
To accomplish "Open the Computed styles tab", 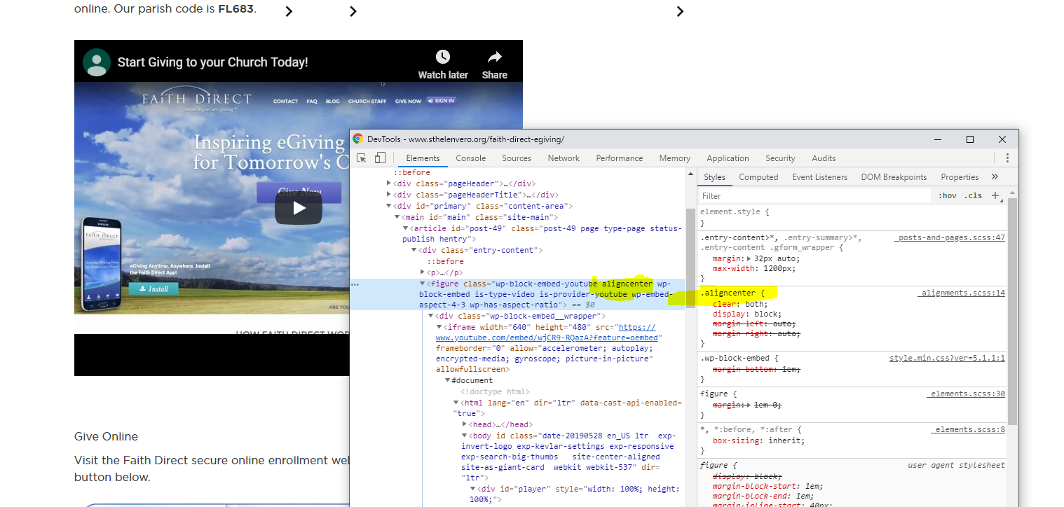I will click(758, 177).
